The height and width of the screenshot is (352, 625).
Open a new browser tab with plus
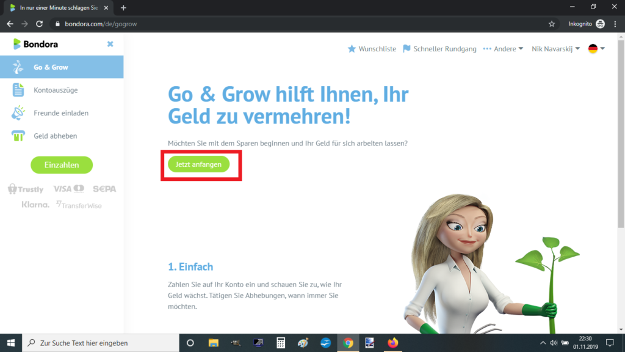[x=123, y=8]
